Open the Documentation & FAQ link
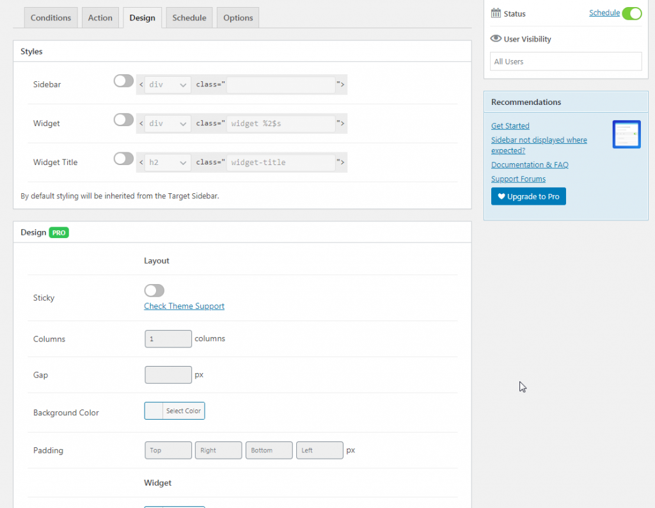This screenshot has width=655, height=508. pyautogui.click(x=530, y=165)
